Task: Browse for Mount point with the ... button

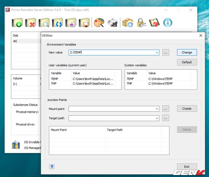Action: [166, 109]
